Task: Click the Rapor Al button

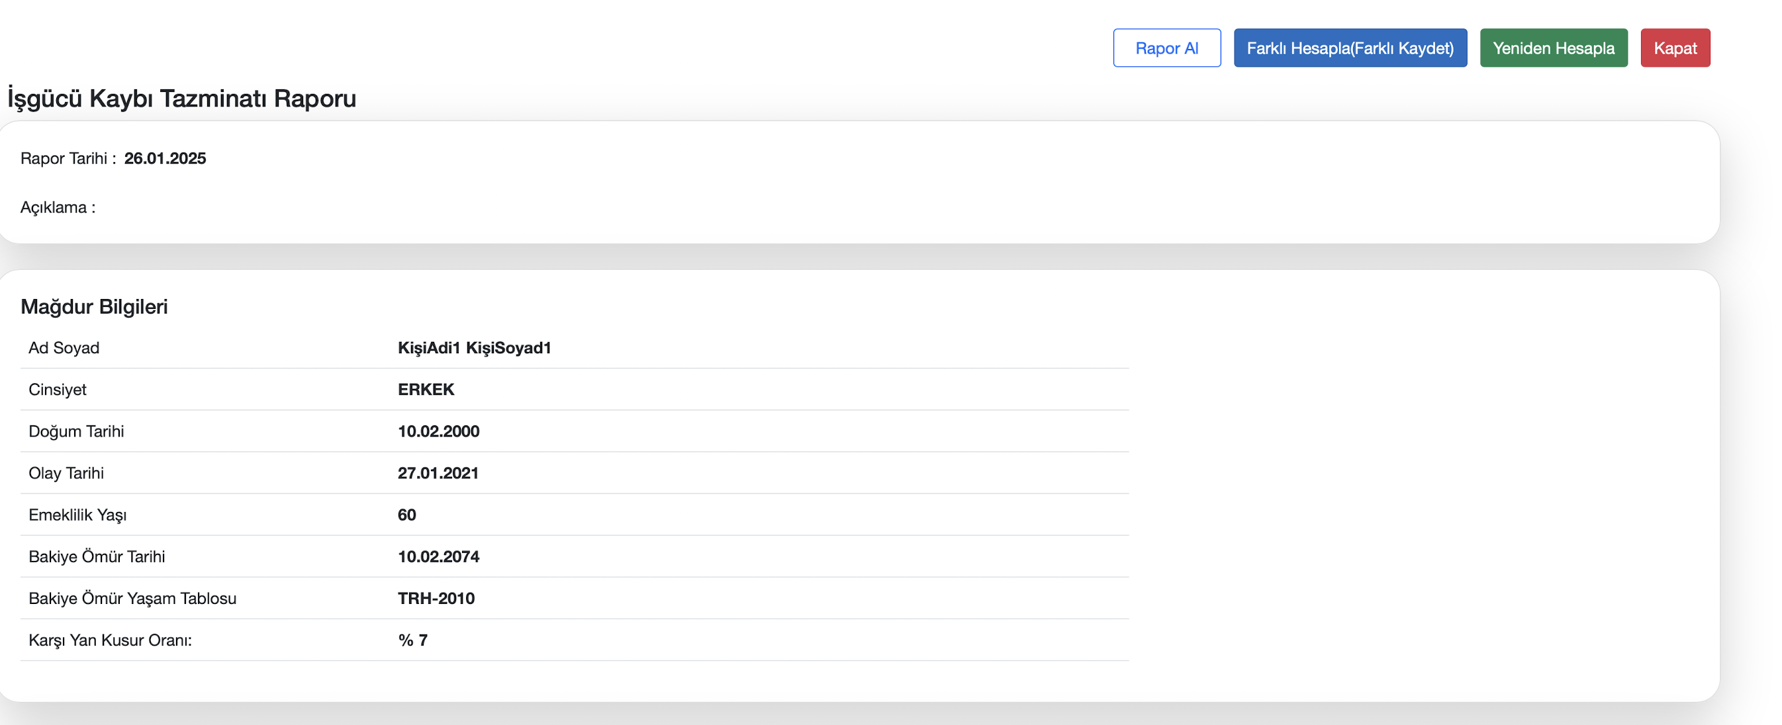Action: [1166, 48]
